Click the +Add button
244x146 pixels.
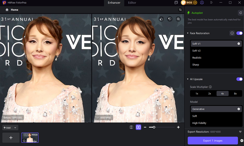tap(7, 128)
